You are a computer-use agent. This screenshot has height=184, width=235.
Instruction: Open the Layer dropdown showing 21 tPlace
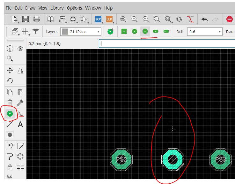pos(81,32)
